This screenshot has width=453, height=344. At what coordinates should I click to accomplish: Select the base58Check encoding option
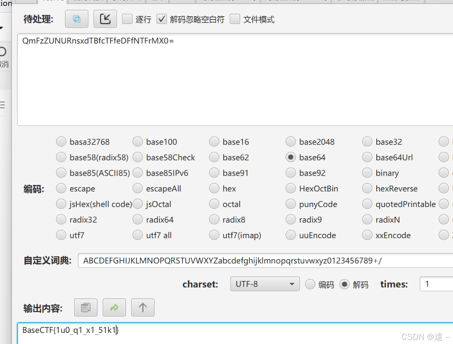point(138,157)
